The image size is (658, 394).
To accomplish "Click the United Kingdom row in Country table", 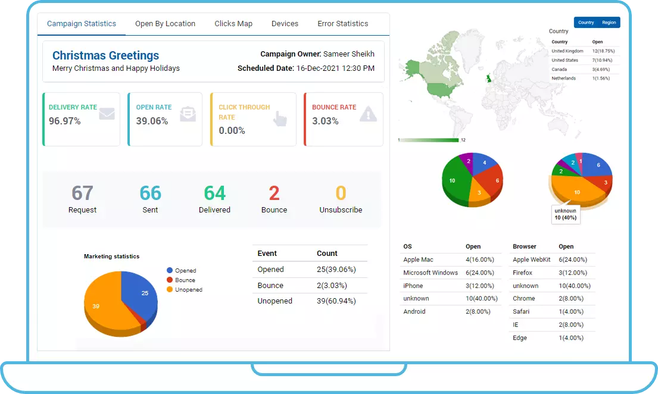I will [585, 51].
